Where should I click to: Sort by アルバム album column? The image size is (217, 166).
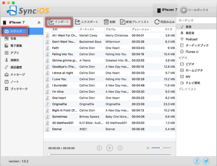(x=110, y=29)
